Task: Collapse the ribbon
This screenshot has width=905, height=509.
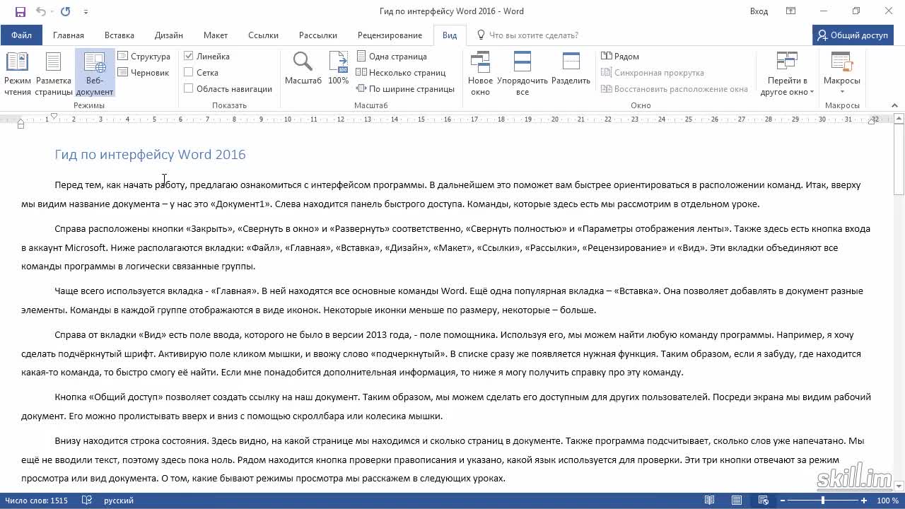Action: click(x=896, y=105)
